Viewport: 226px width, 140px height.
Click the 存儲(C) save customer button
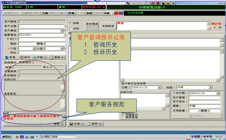pyautogui.click(x=40, y=57)
